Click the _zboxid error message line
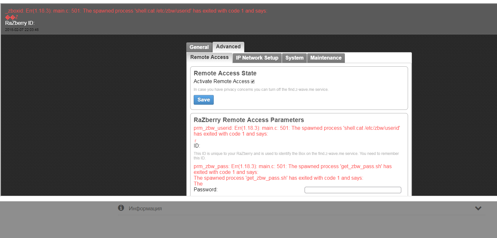Screen dimensions: 497x238 coord(136,11)
